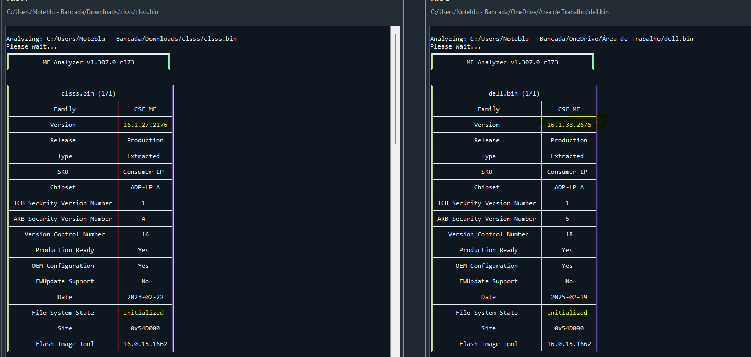The width and height of the screenshot is (751, 357).
Task: Select the clsss.bin (1/1) table header
Action: tap(88, 93)
